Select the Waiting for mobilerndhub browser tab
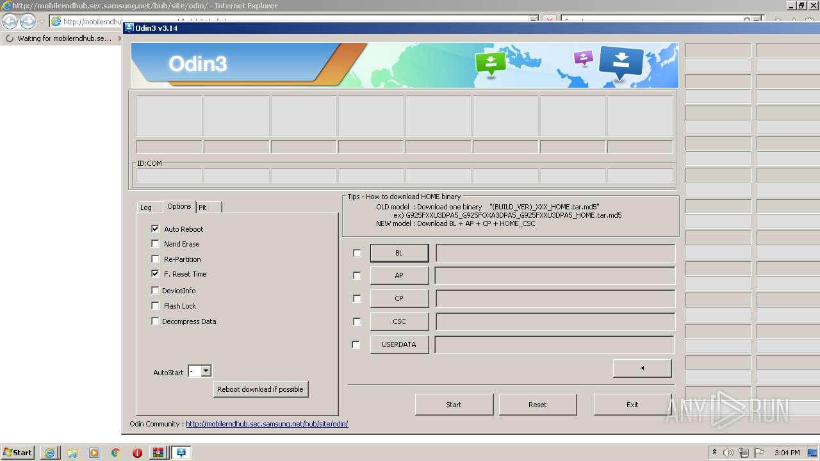The width and height of the screenshot is (820, 461). tap(61, 38)
